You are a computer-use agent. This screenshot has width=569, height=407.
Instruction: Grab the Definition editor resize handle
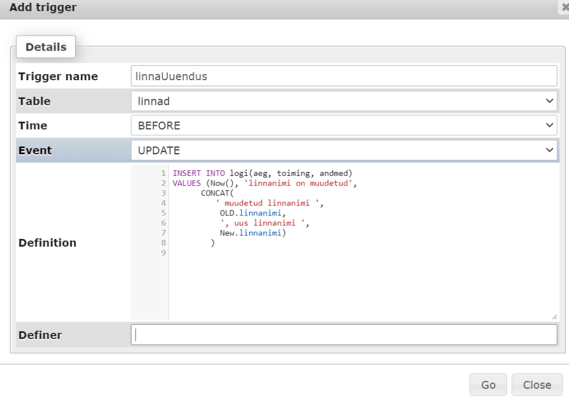(x=554, y=316)
